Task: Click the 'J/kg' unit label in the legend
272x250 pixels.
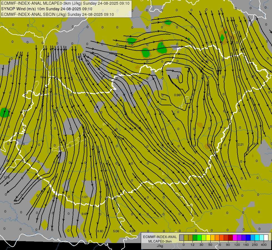Action: tap(160, 246)
